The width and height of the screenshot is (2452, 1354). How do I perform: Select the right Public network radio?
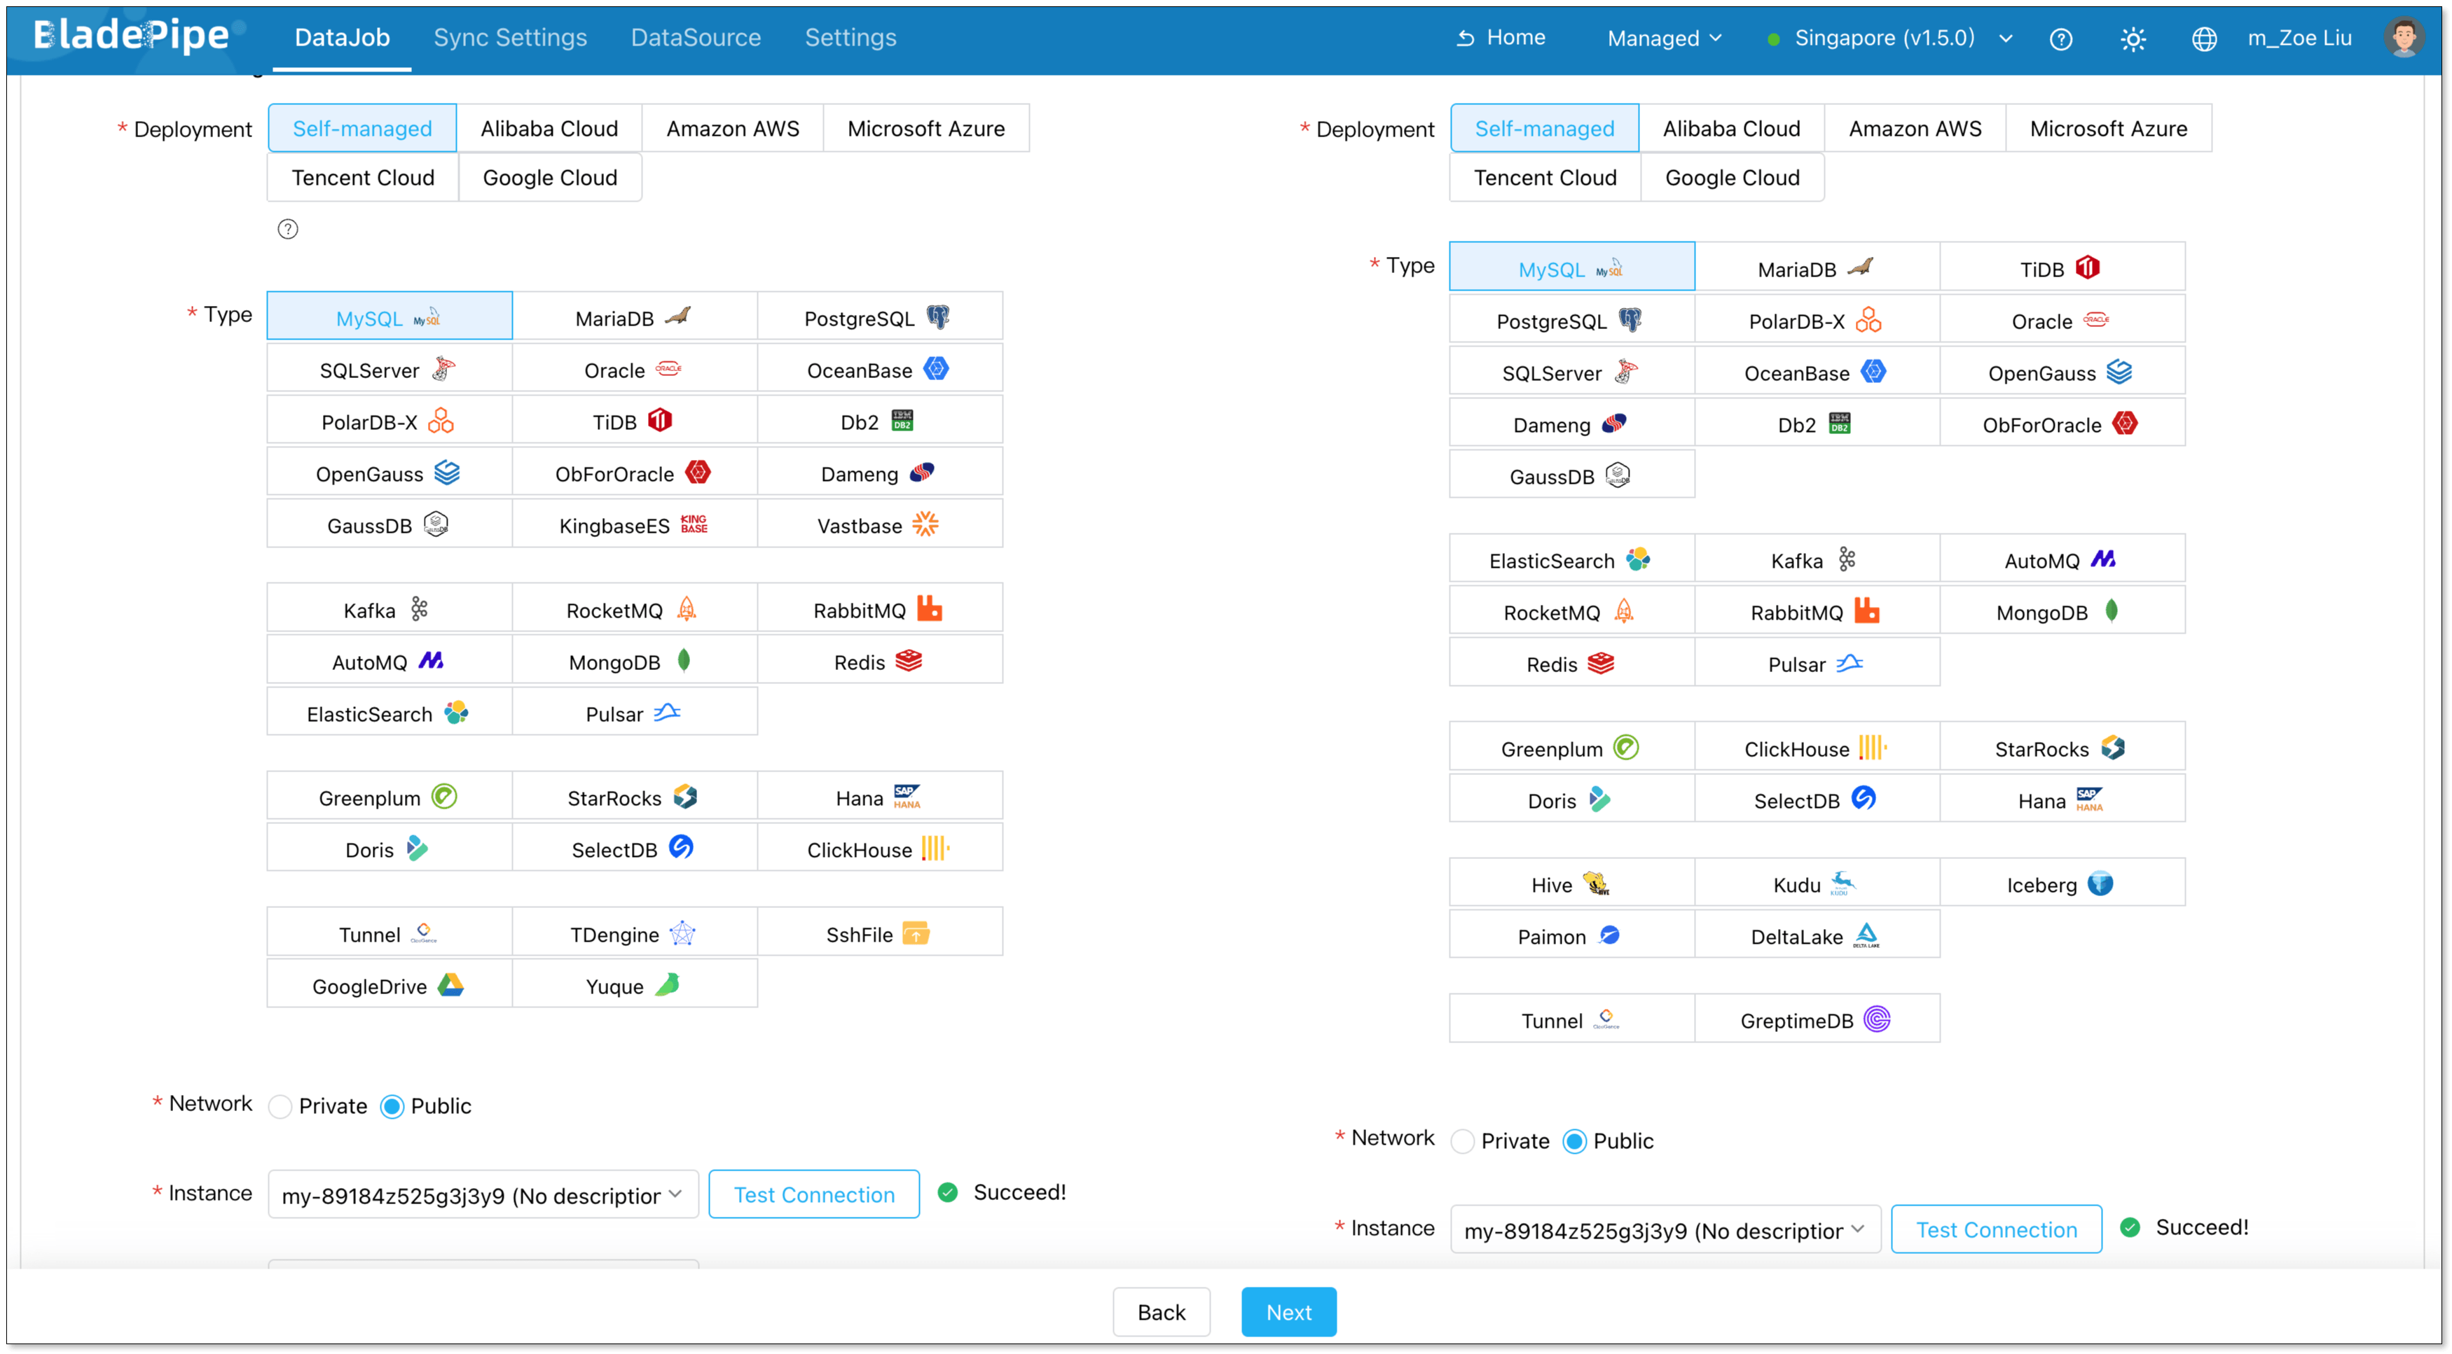(x=1574, y=1141)
